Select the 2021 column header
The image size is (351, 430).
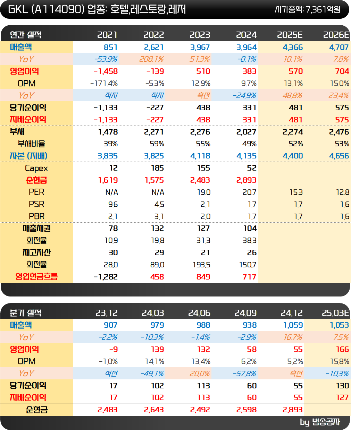tap(107, 35)
